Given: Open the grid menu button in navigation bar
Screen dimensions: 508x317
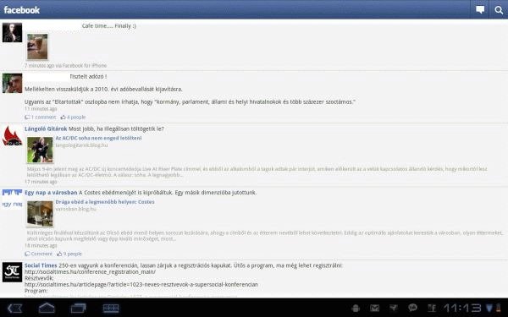Looking at the screenshot, I should [111, 308].
